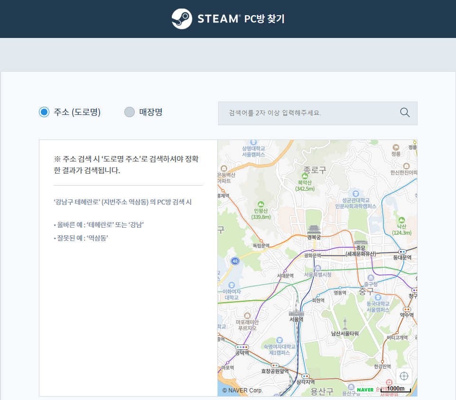Click the 동대문역 station marker
The width and height of the screenshot is (456, 400).
402,252
